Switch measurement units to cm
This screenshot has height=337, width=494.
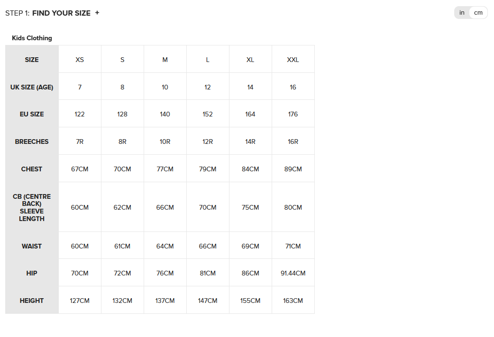click(478, 13)
